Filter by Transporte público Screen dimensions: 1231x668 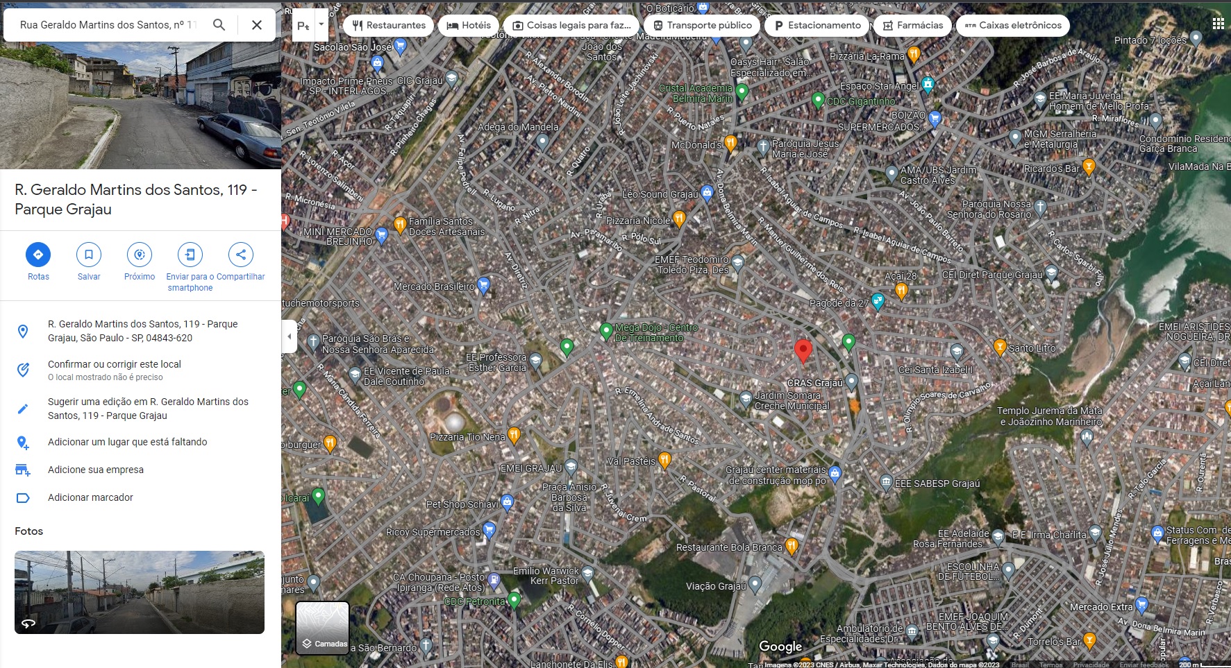click(703, 26)
